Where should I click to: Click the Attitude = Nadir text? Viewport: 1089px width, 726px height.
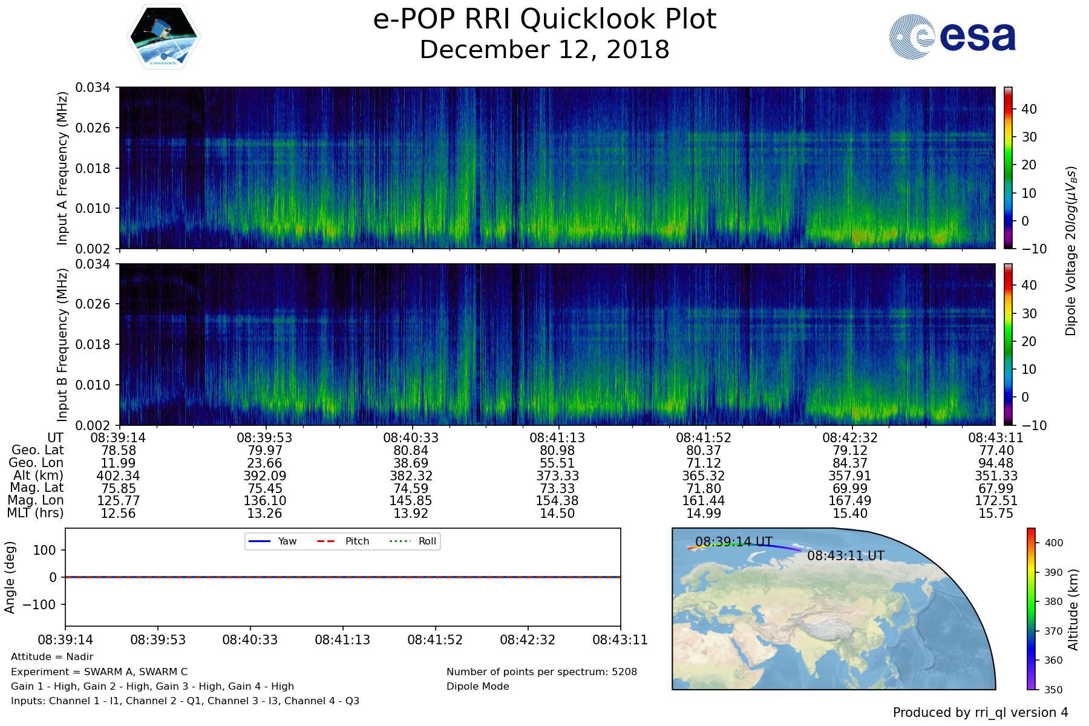coord(52,656)
